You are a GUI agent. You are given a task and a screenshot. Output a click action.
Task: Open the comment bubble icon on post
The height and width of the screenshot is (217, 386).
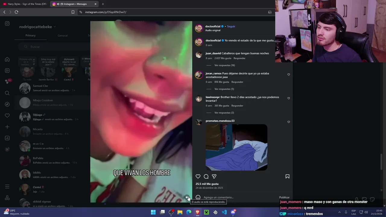[x=206, y=176]
